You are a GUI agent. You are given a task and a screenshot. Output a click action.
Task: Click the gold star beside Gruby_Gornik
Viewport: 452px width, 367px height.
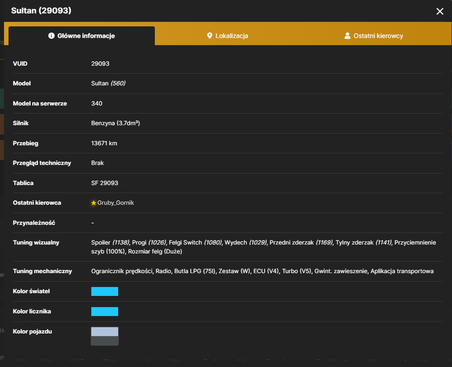click(x=94, y=203)
